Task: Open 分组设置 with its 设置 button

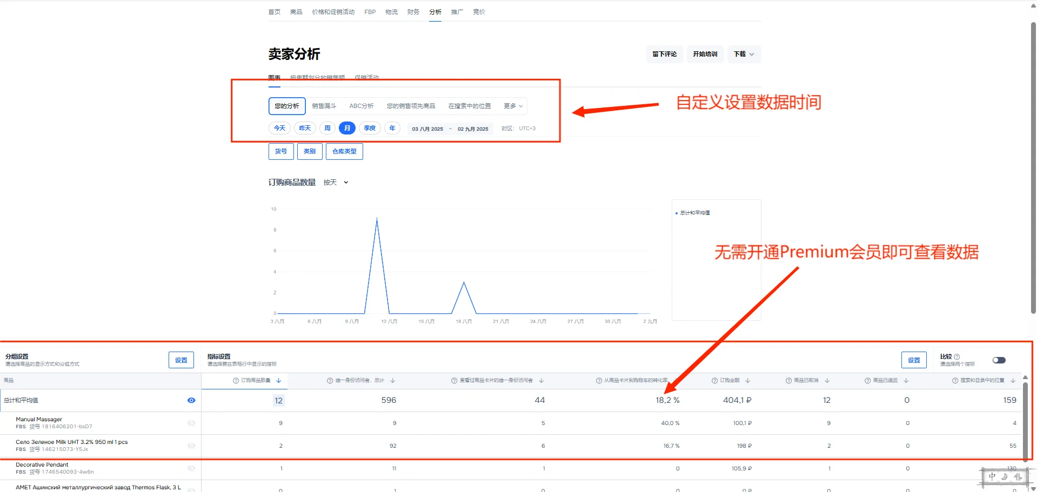Action: [181, 360]
